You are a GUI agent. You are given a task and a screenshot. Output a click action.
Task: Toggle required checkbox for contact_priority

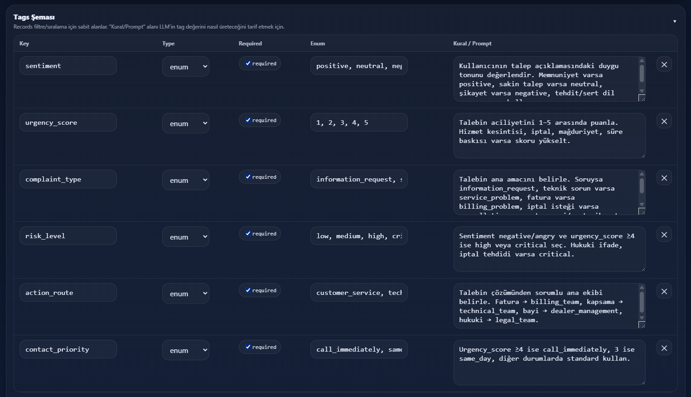point(248,347)
